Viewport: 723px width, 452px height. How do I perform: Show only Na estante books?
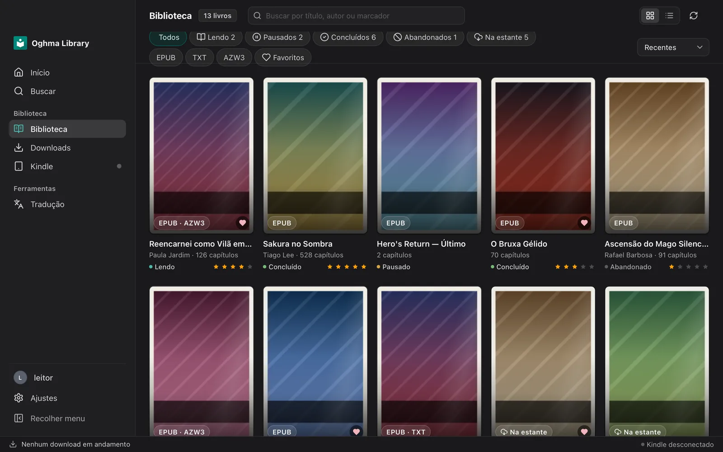click(x=501, y=38)
